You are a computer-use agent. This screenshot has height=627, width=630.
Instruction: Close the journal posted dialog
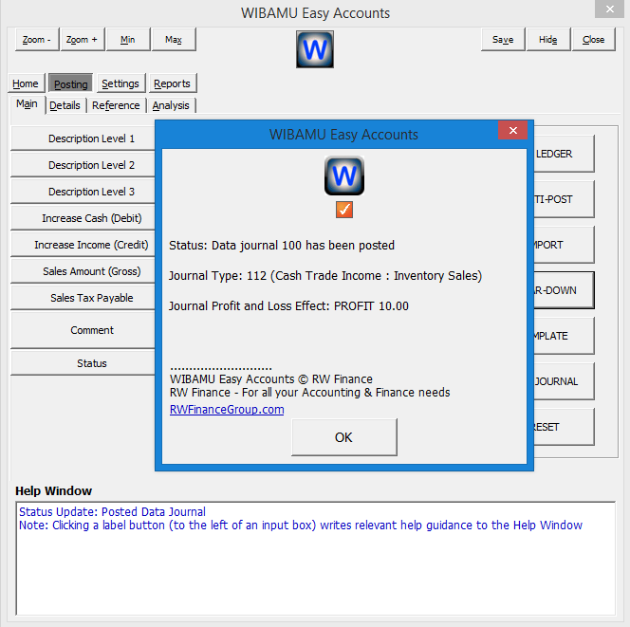(x=512, y=131)
